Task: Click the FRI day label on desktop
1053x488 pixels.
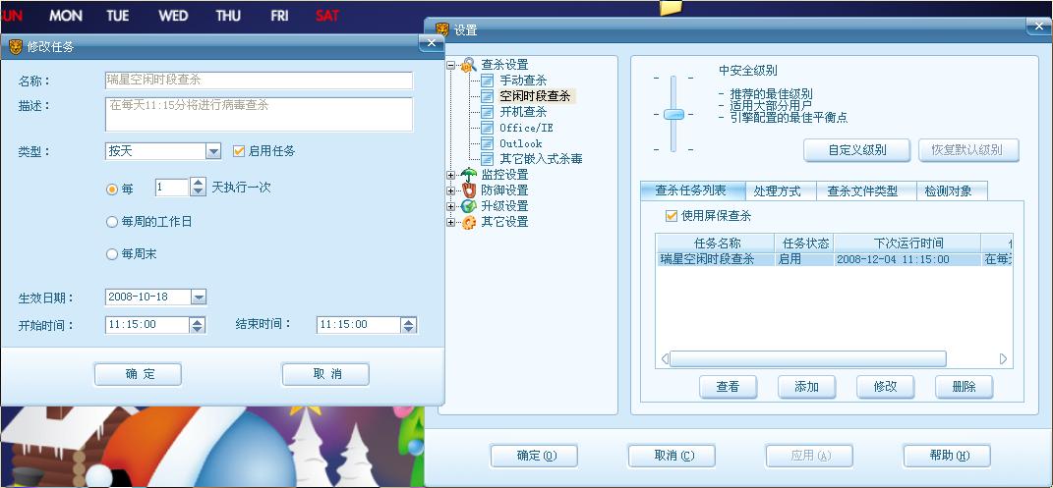Action: click(x=279, y=16)
